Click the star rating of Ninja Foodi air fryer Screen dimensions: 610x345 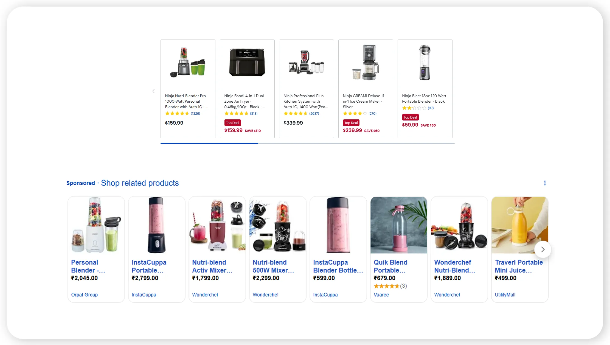(x=236, y=113)
